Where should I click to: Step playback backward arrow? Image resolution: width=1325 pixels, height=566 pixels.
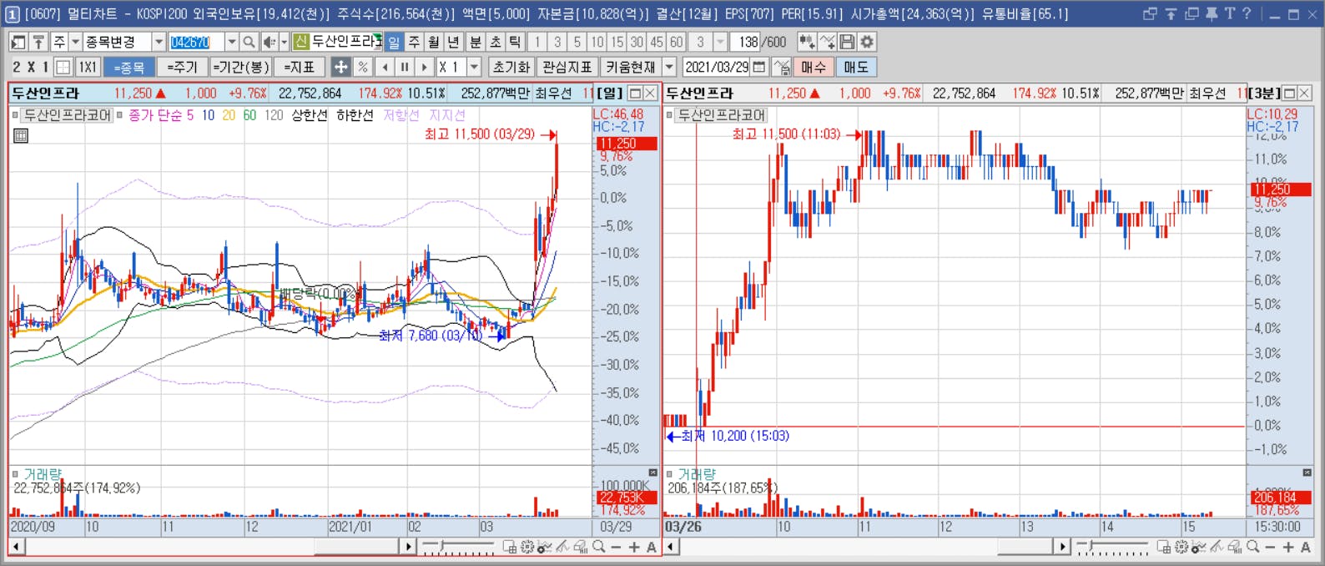tap(385, 67)
